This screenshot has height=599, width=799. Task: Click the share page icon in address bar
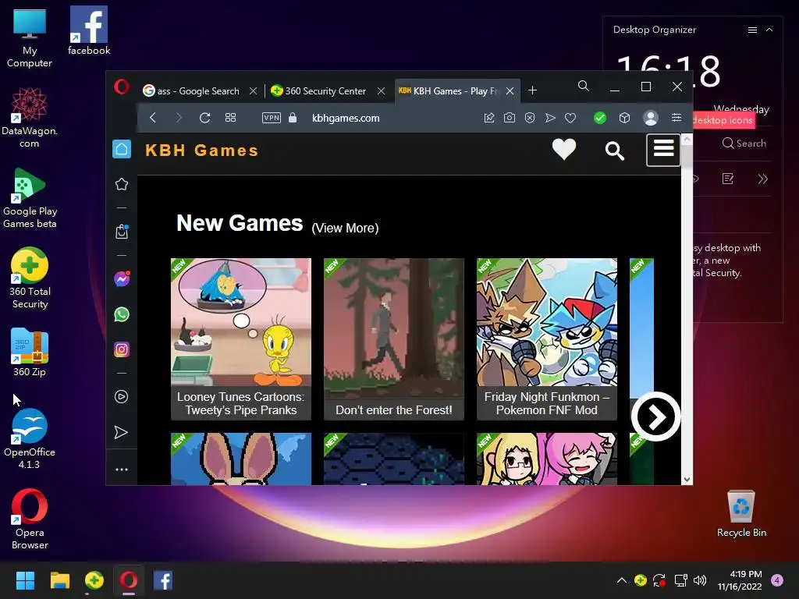pyautogui.click(x=489, y=119)
